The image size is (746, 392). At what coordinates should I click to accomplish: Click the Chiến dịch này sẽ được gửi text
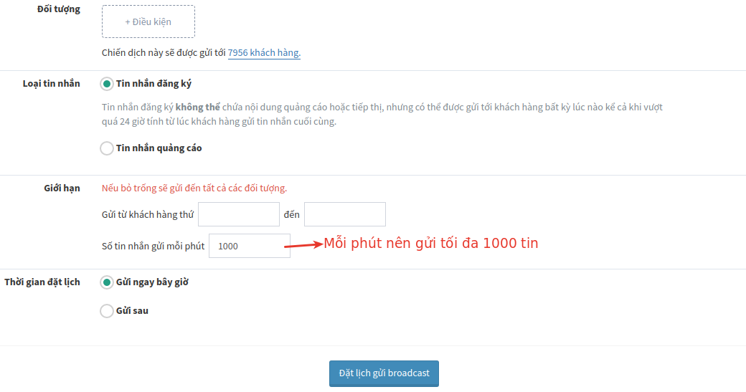click(x=164, y=53)
